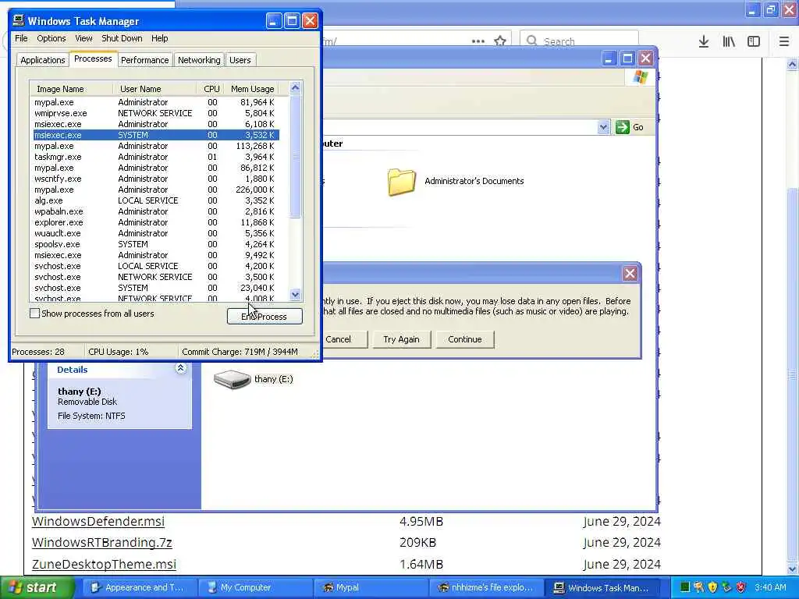799x599 pixels.
Task: Select the thany (E:) drive icon
Action: [x=233, y=380]
